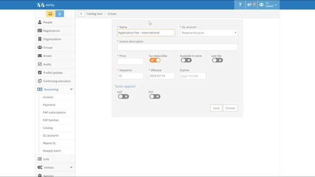Click the Profile updates pencil icon

[40, 73]
